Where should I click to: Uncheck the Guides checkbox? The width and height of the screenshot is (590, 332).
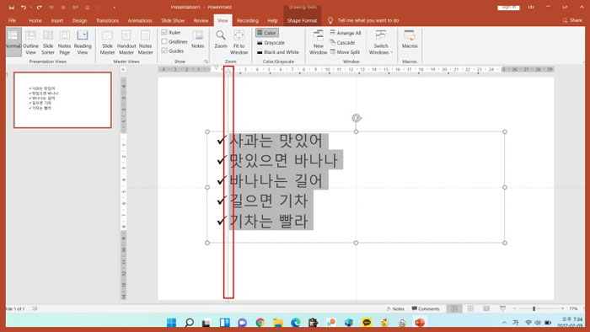click(x=164, y=51)
